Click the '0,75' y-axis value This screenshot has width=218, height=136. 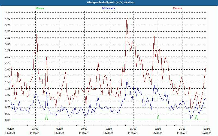tap(8, 101)
